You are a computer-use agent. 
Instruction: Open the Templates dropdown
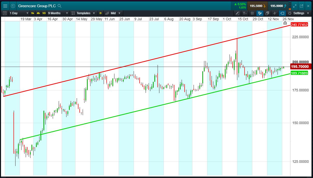point(83,13)
